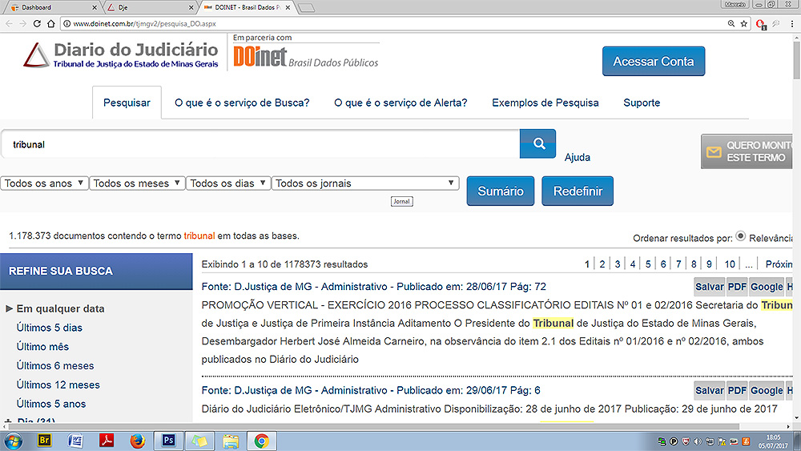Click the red extension icon in Chrome toolbar

pos(761,24)
